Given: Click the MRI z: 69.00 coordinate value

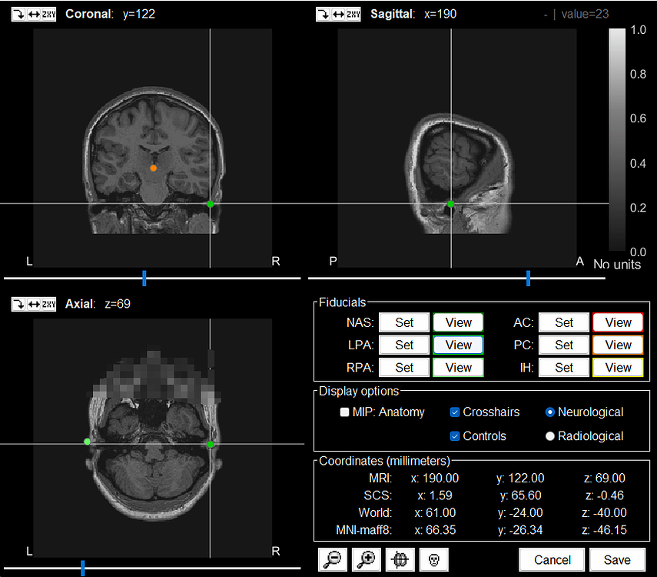Looking at the screenshot, I should click(x=604, y=478).
